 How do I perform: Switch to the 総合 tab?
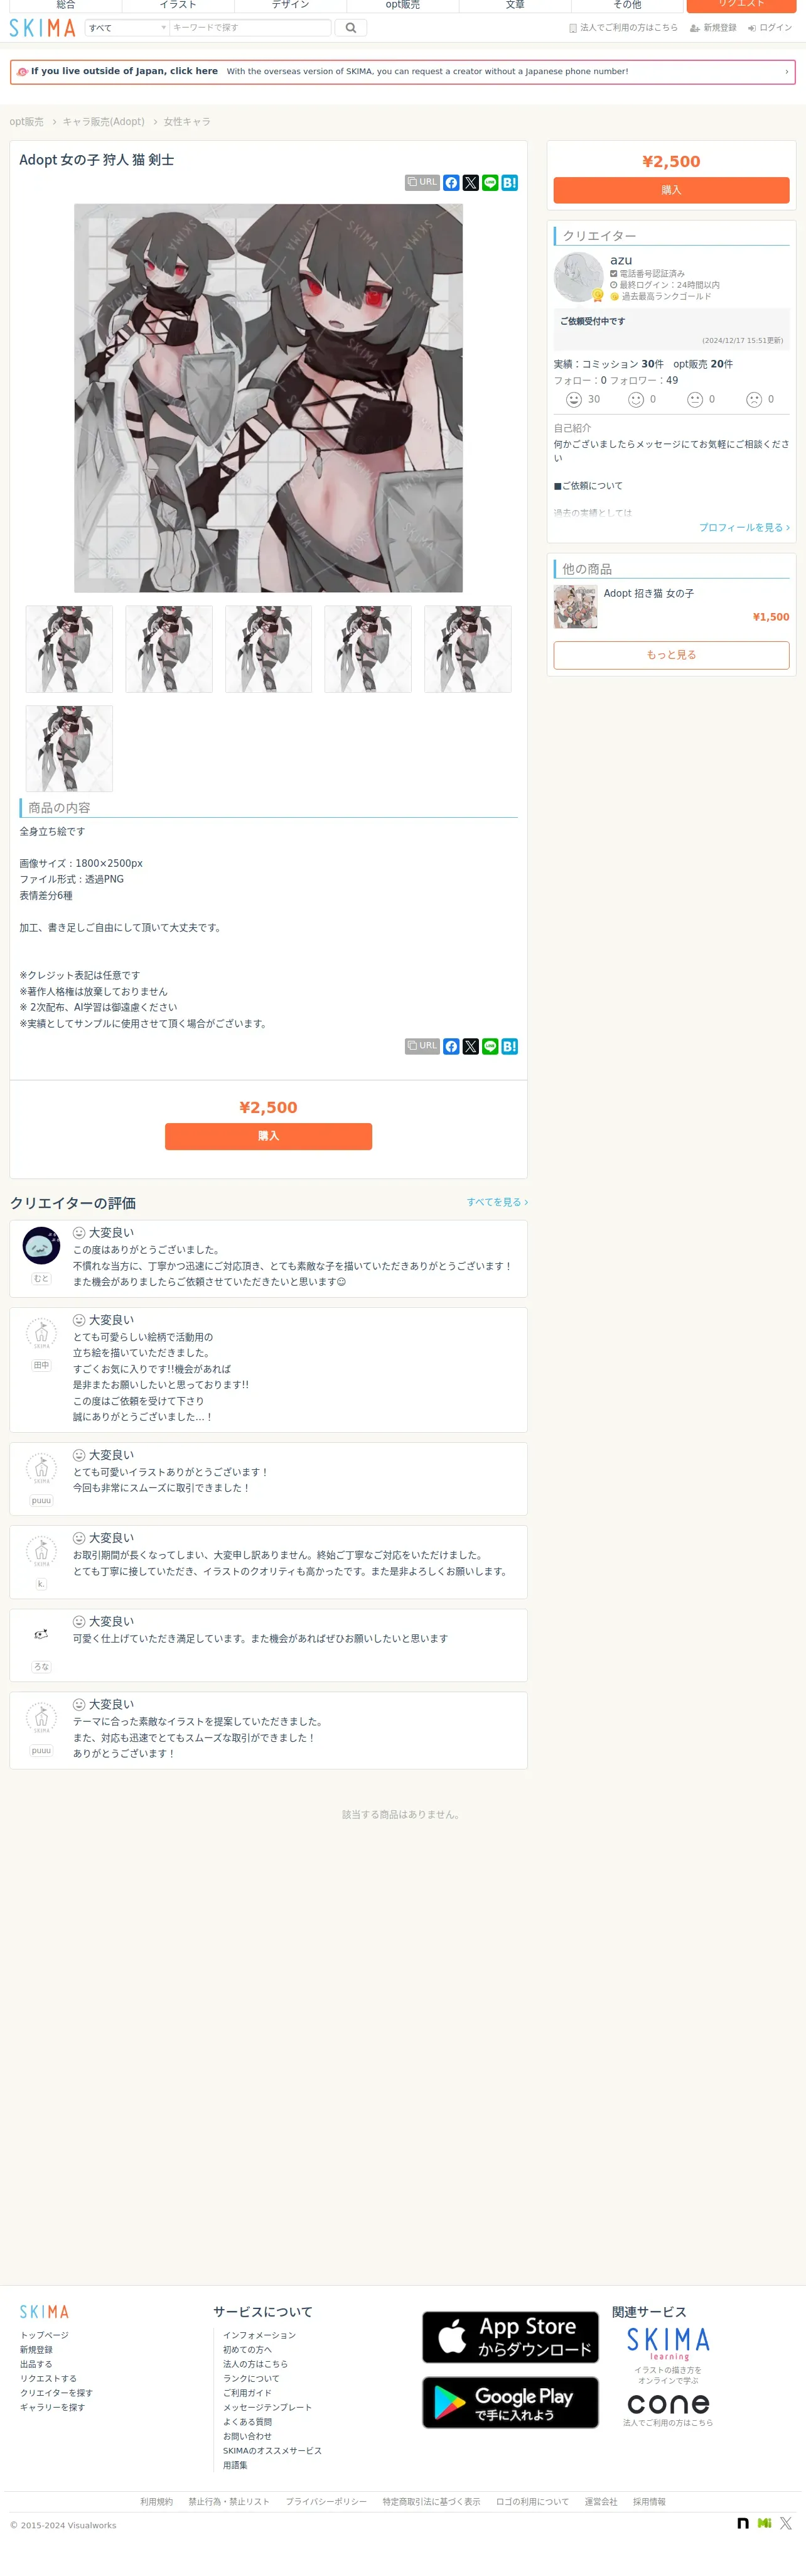(x=66, y=5)
